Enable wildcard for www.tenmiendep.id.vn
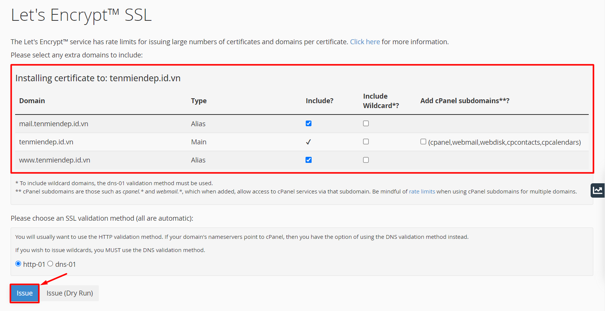The image size is (605, 311). tap(366, 160)
